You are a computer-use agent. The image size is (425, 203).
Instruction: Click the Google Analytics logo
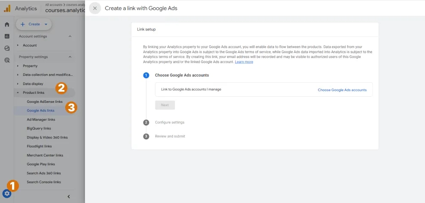pos(7,9)
